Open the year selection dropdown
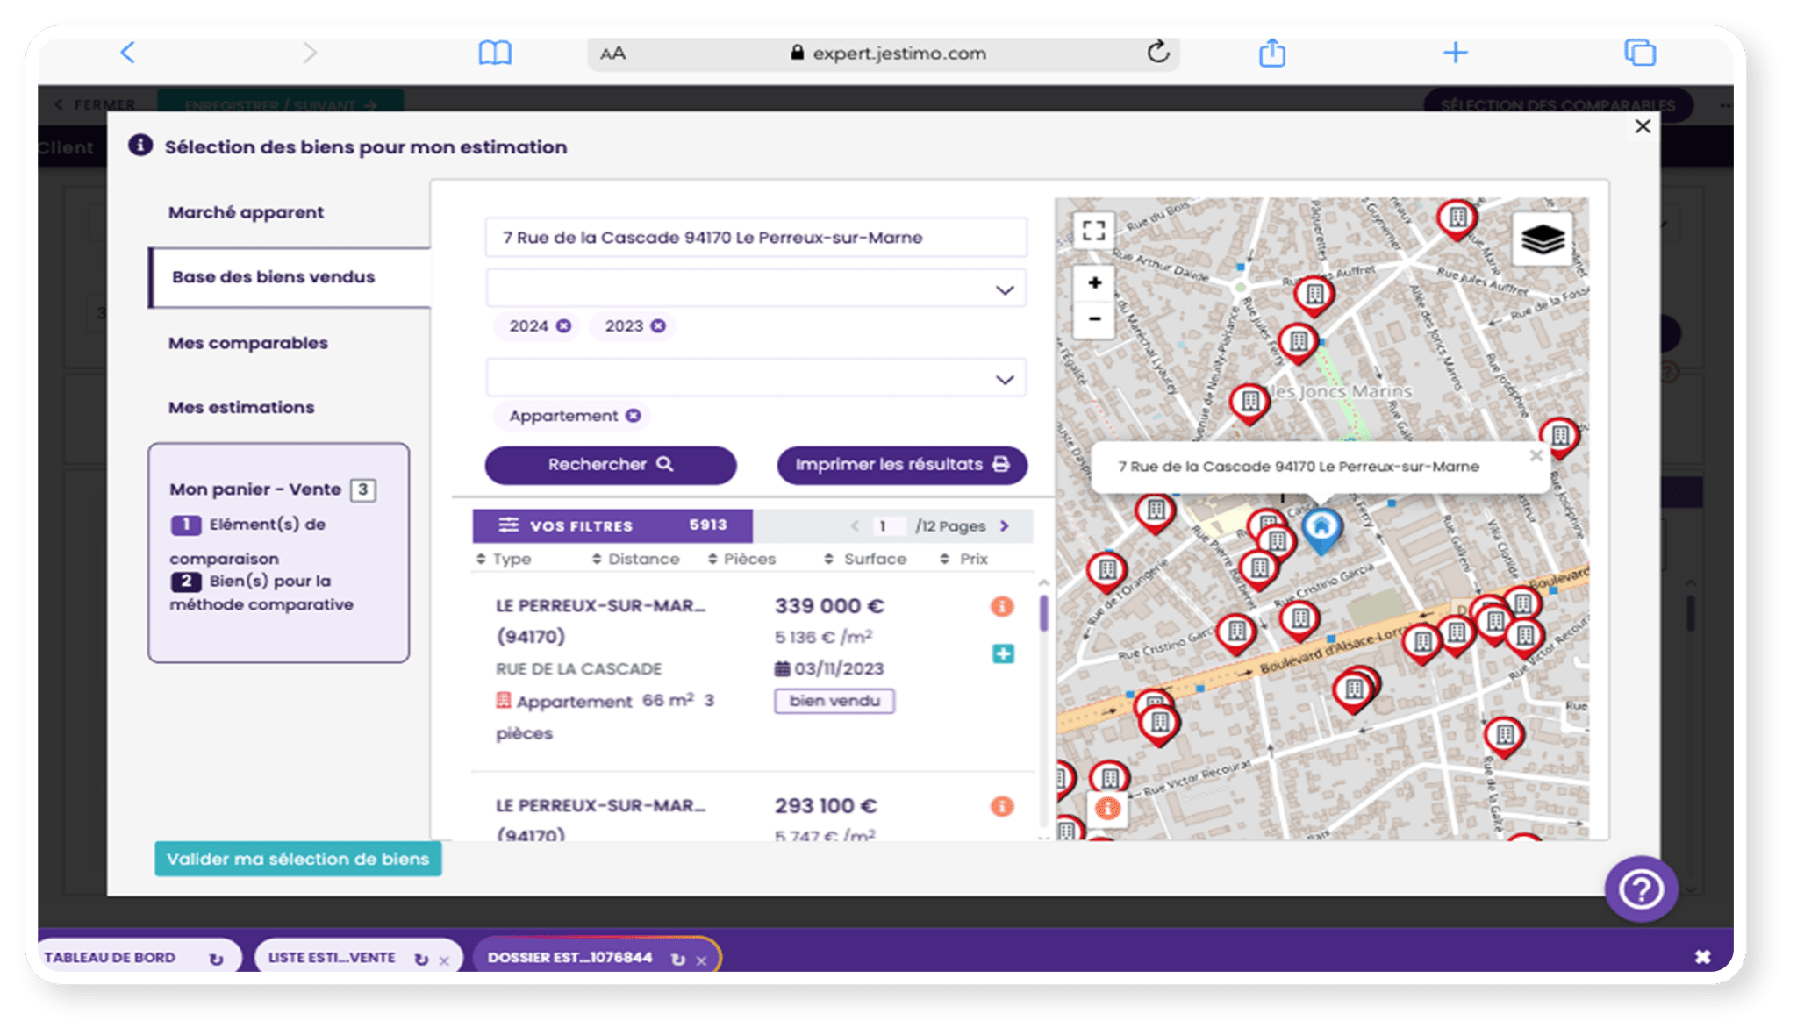This screenshot has width=1797, height=1035. pyautogui.click(x=1003, y=289)
